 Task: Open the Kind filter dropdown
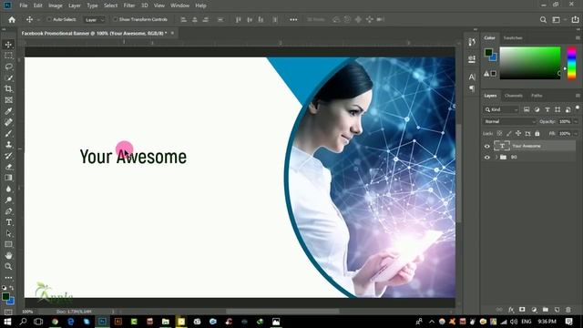501,109
